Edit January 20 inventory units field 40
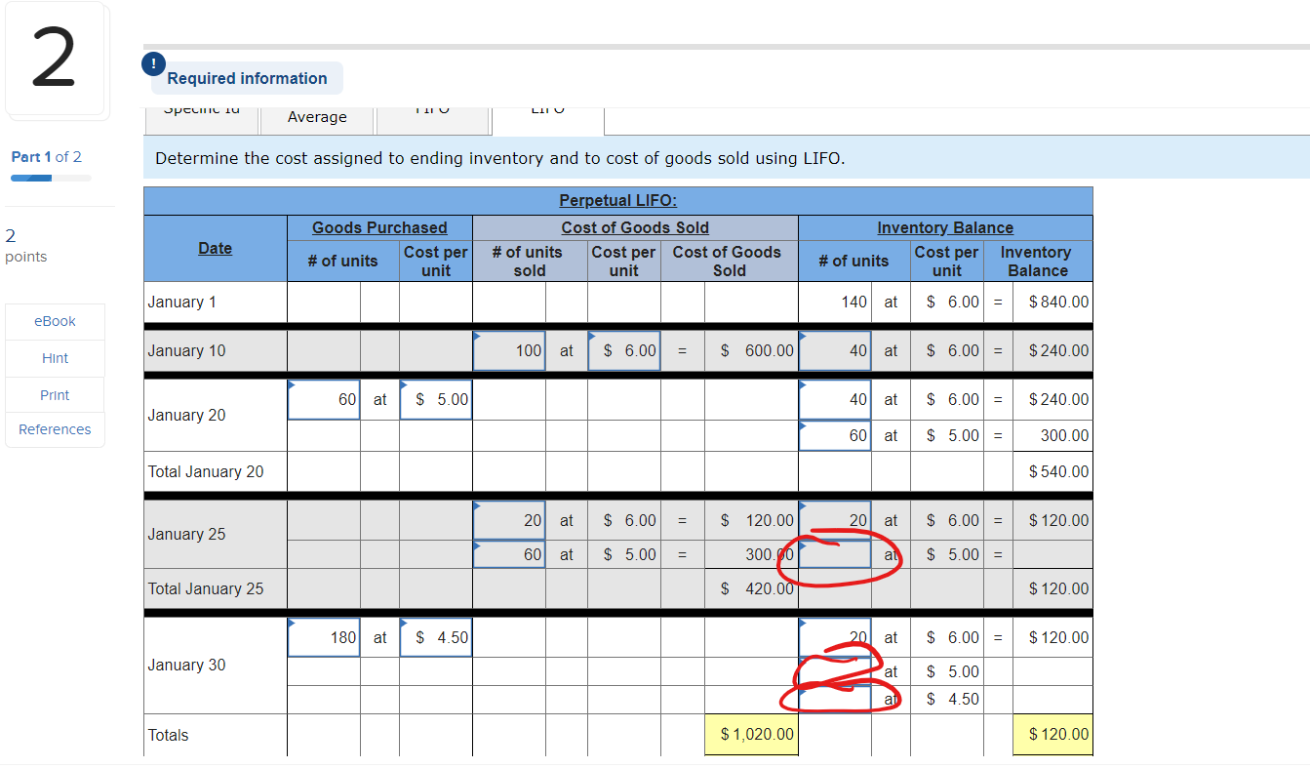 click(x=835, y=399)
